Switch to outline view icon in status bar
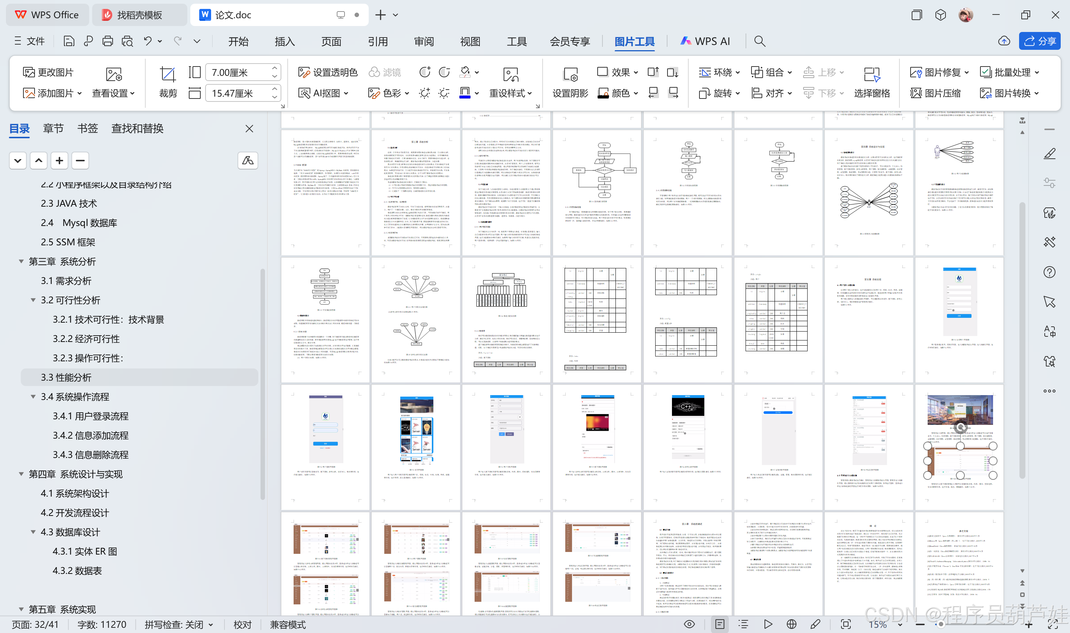1070x633 pixels. pos(743,624)
